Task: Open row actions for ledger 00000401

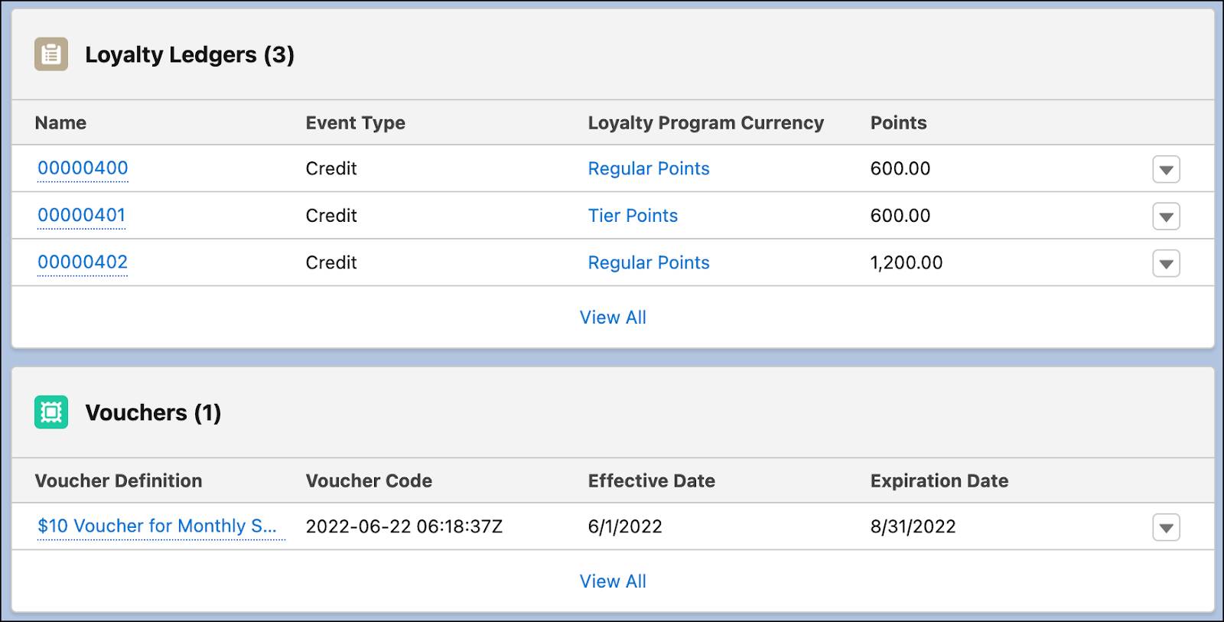Action: pyautogui.click(x=1166, y=217)
